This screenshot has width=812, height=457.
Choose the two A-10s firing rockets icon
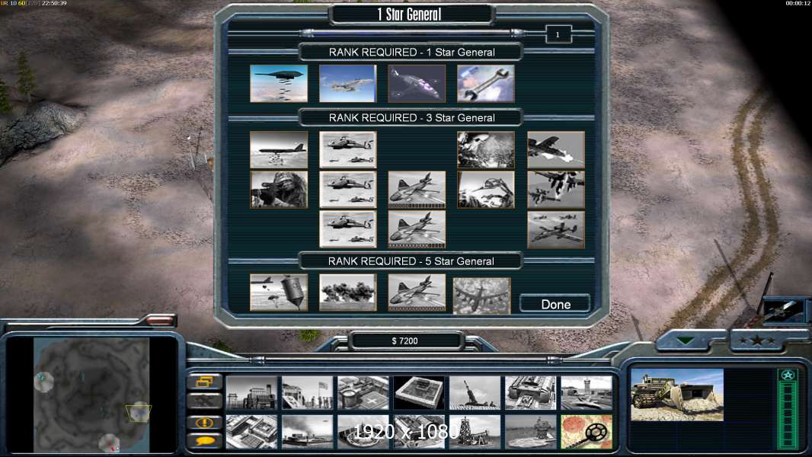click(x=555, y=190)
